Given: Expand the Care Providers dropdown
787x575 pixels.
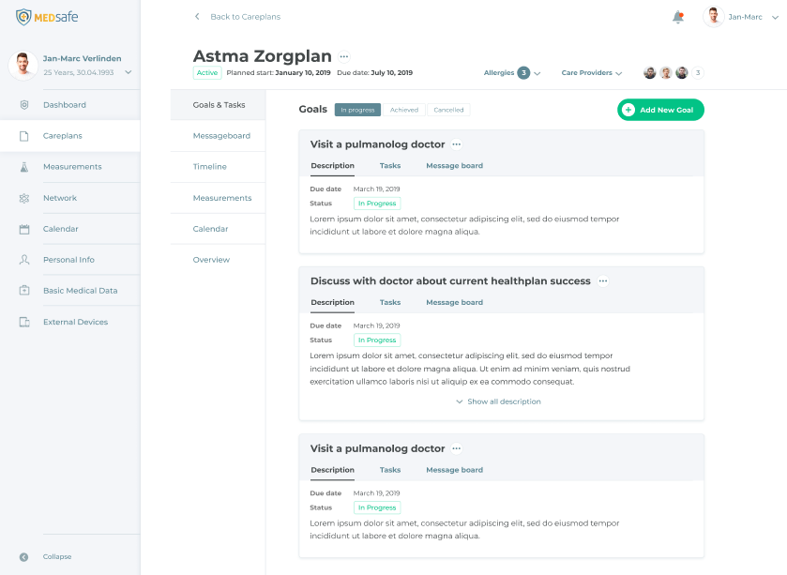Looking at the screenshot, I should coord(592,73).
